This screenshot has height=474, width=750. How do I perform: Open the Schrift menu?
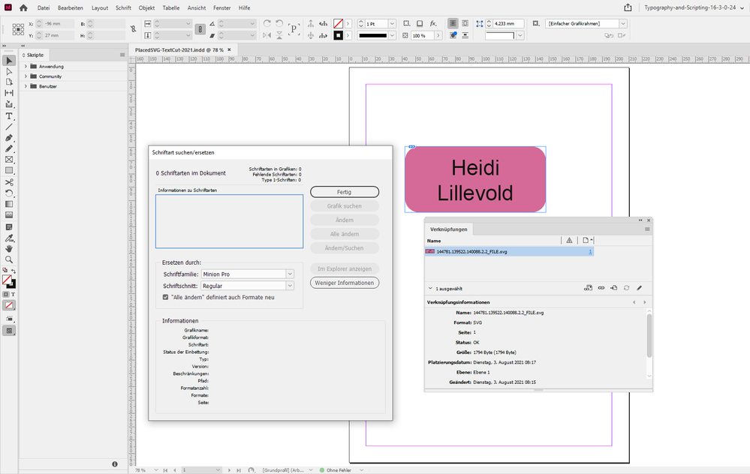click(123, 7)
